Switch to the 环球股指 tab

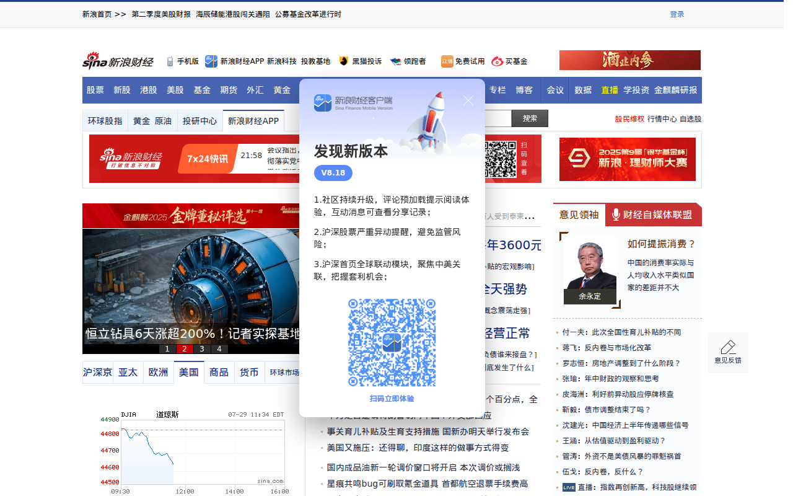pyautogui.click(x=105, y=121)
